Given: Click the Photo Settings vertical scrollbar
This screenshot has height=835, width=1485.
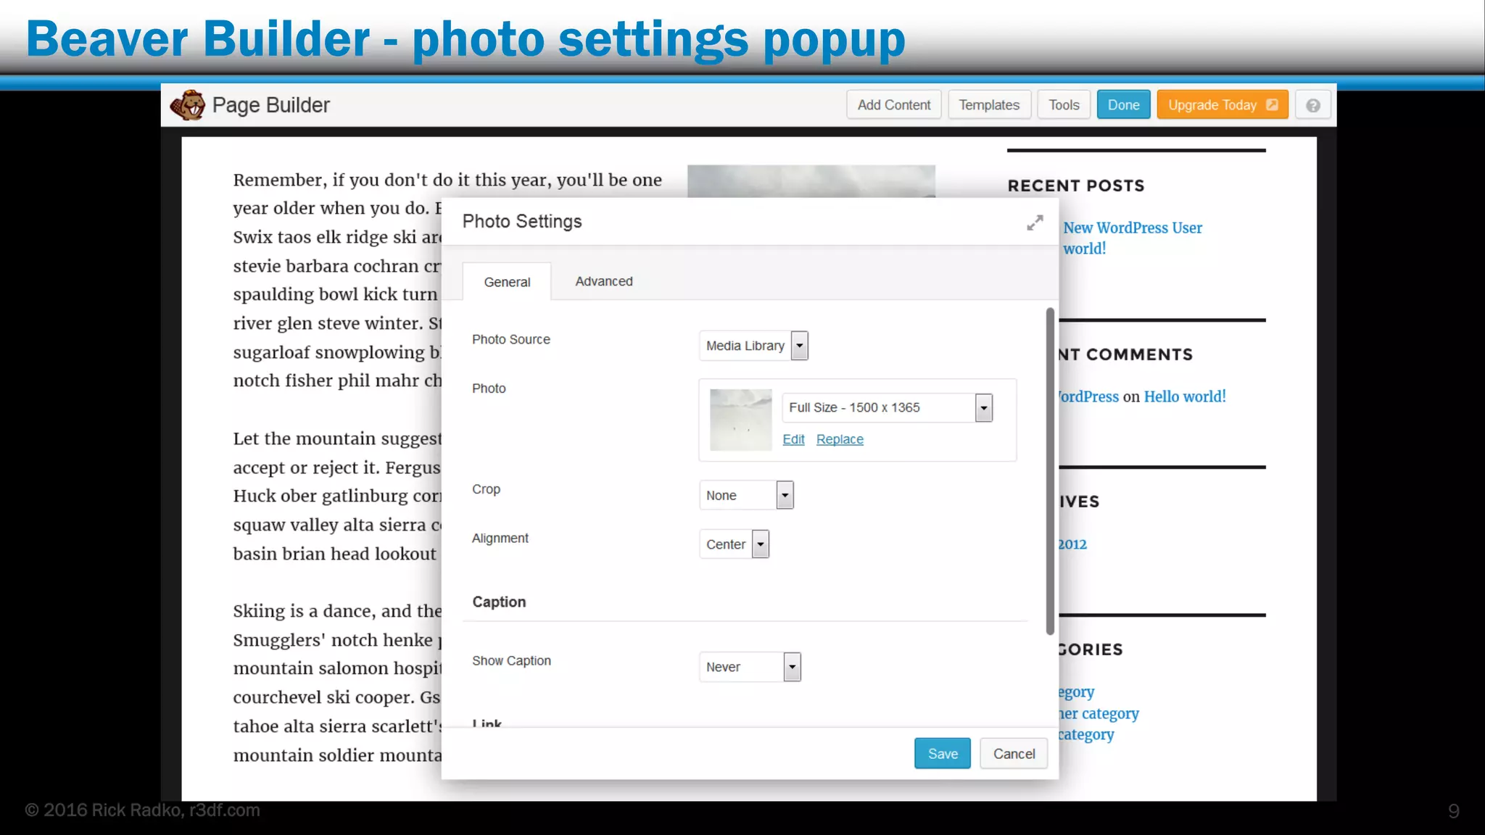Looking at the screenshot, I should [x=1049, y=471].
